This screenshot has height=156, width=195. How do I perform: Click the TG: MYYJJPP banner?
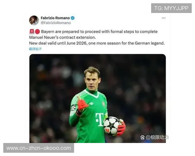(x=171, y=8)
